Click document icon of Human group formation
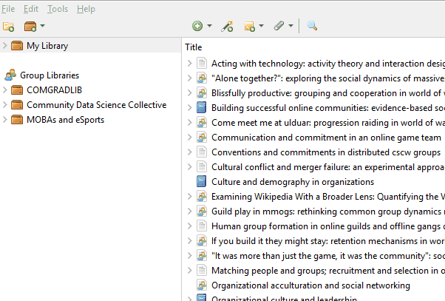 tap(202, 226)
